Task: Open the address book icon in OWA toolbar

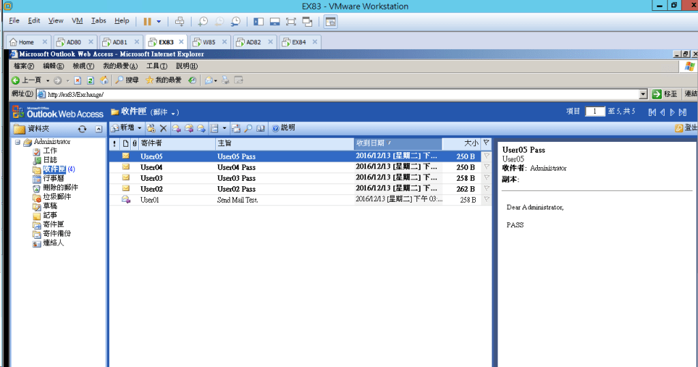Action: click(x=260, y=128)
